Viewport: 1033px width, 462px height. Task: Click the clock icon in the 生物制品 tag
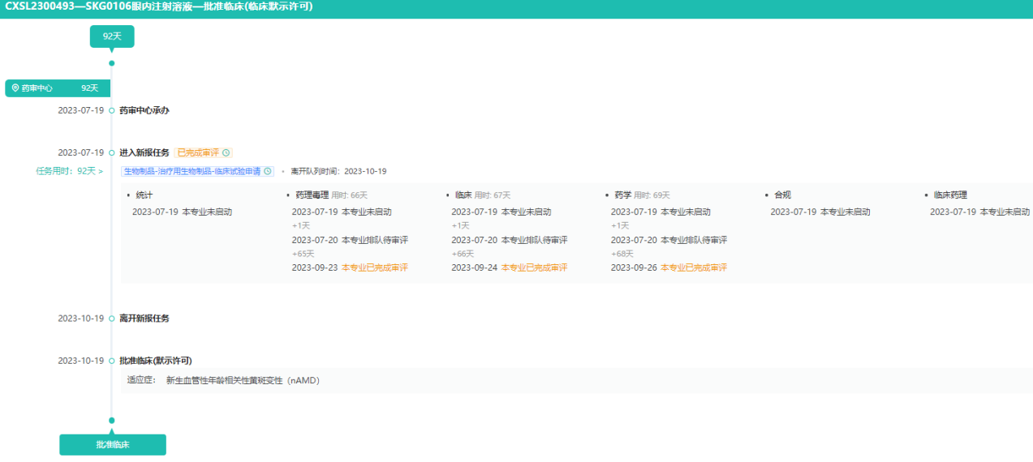268,171
